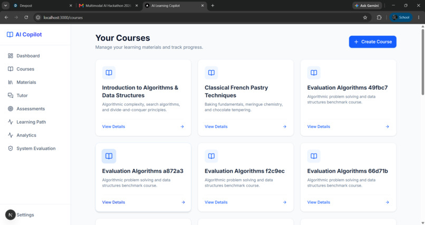Click the Analytics pulse icon
The height and width of the screenshot is (225, 425).
tap(11, 135)
